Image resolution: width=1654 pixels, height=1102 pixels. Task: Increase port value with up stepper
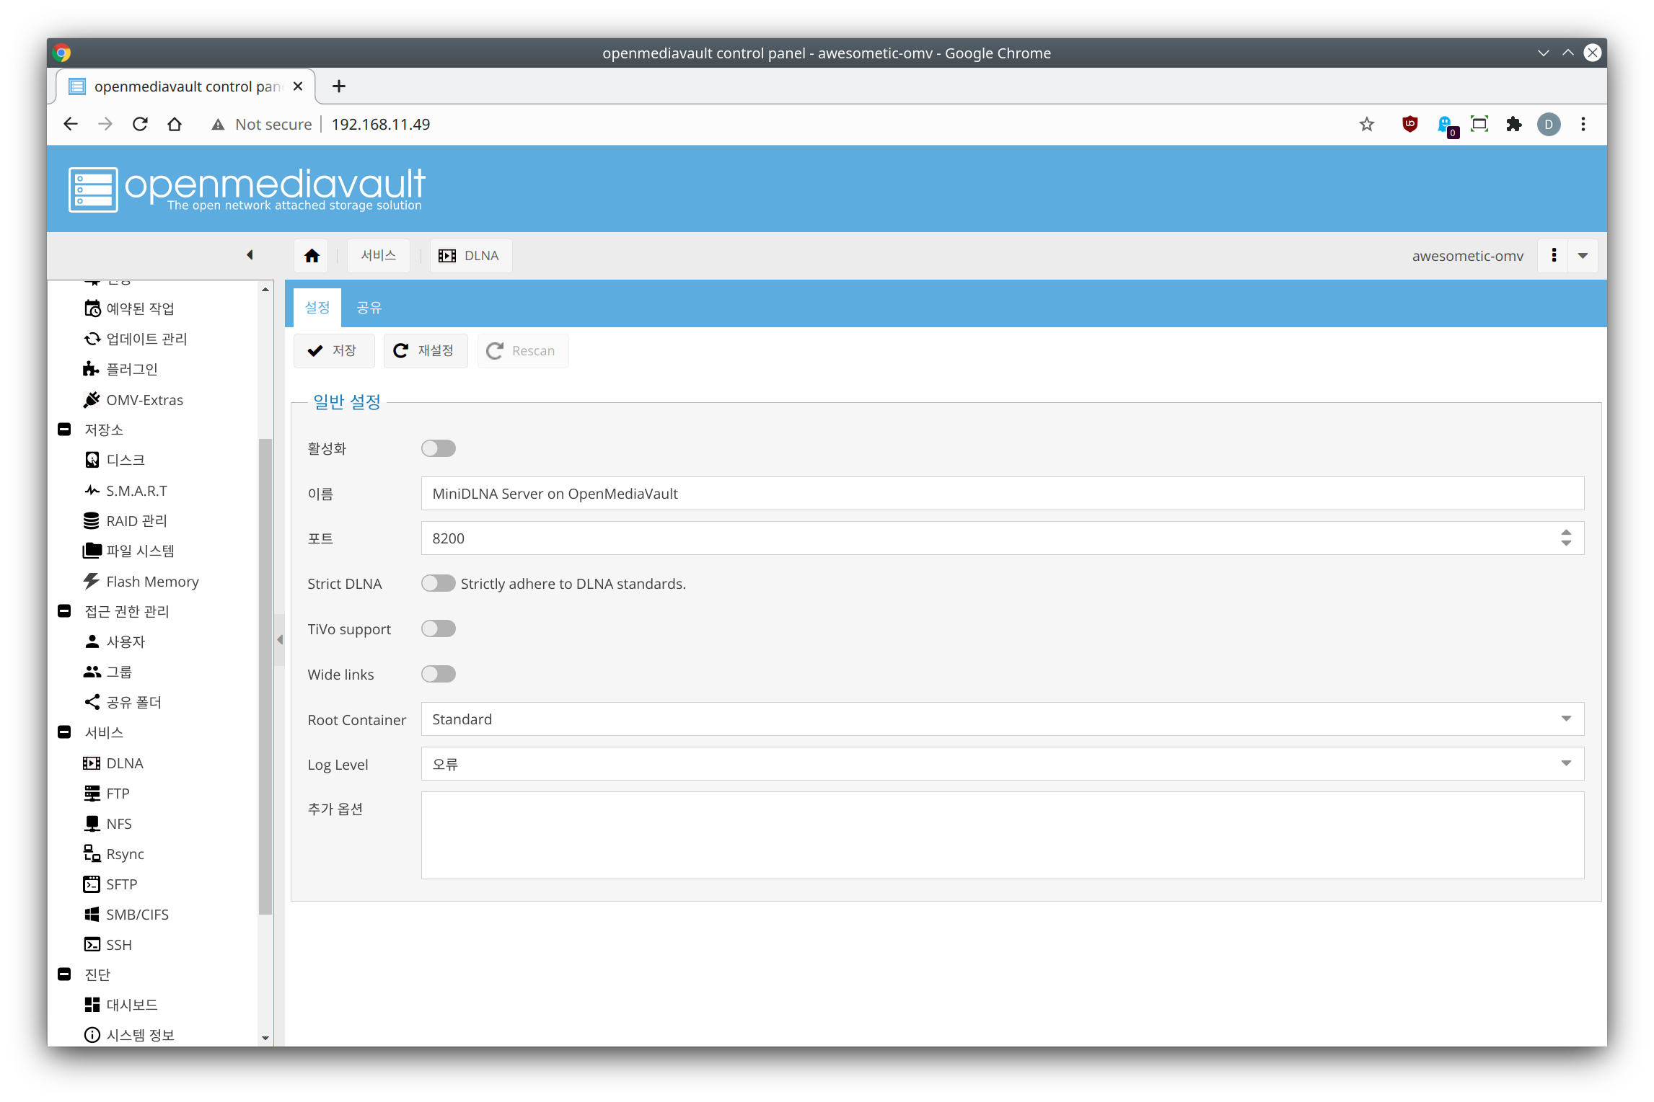click(1566, 533)
